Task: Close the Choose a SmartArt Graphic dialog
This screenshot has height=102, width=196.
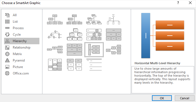Action: pyautogui.click(x=190, y=3)
